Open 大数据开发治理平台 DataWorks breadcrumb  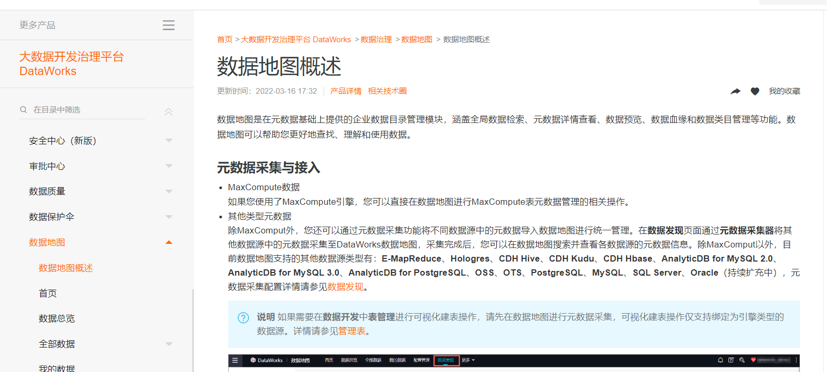click(296, 40)
